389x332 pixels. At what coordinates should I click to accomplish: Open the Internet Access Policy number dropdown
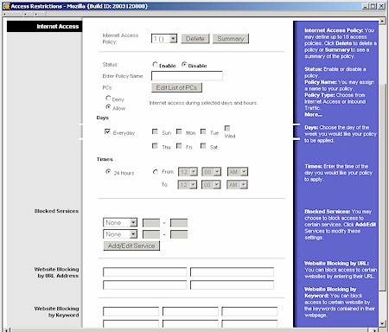coord(164,39)
